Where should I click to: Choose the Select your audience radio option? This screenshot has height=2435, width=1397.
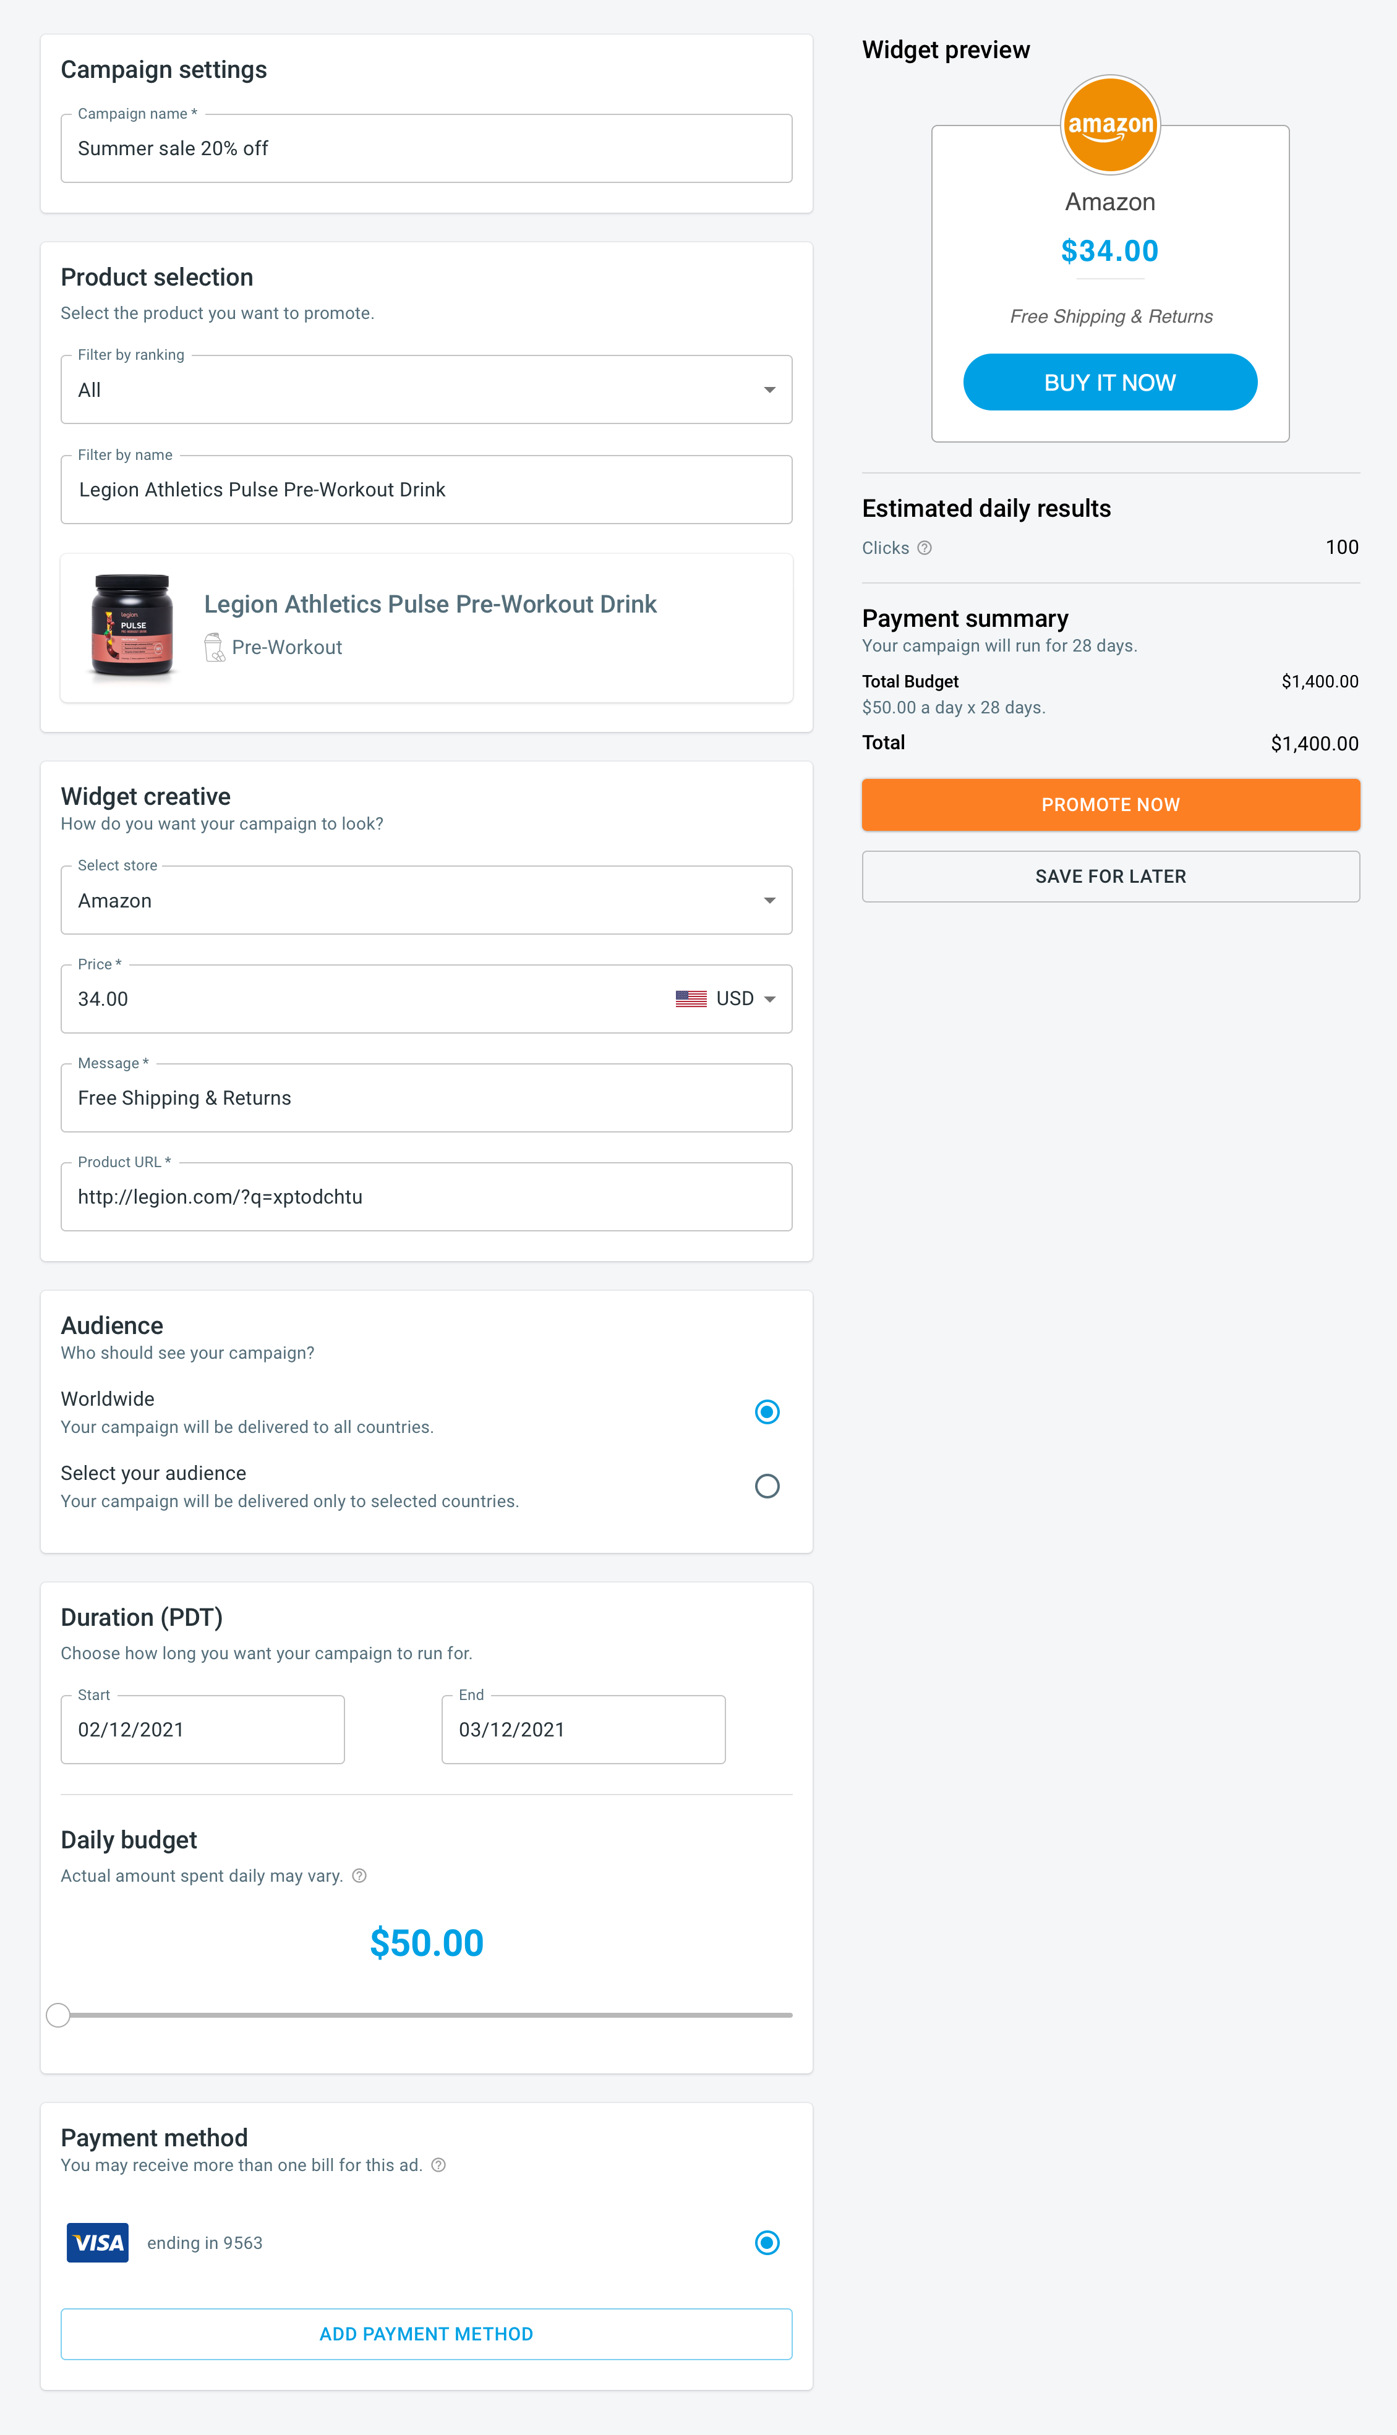point(767,1487)
